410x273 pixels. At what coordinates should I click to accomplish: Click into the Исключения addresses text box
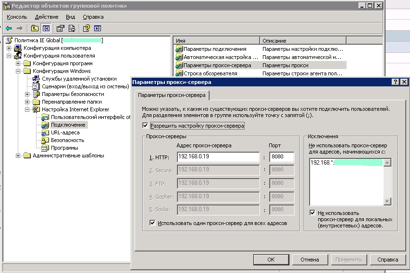click(347, 182)
